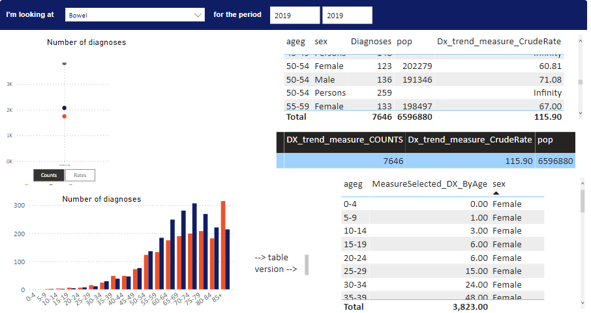Select the orange dot on trend chart
The width and height of the screenshot is (591, 313).
[x=65, y=116]
